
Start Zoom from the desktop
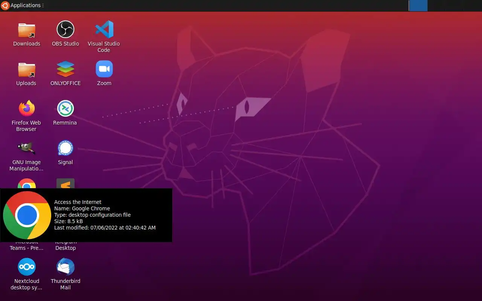pyautogui.click(x=104, y=69)
